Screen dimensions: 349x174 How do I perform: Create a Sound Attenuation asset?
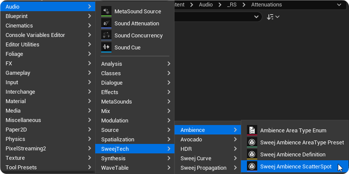pos(135,23)
